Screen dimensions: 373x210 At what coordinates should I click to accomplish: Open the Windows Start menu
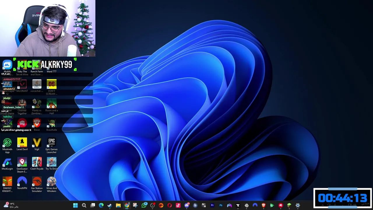(75, 205)
